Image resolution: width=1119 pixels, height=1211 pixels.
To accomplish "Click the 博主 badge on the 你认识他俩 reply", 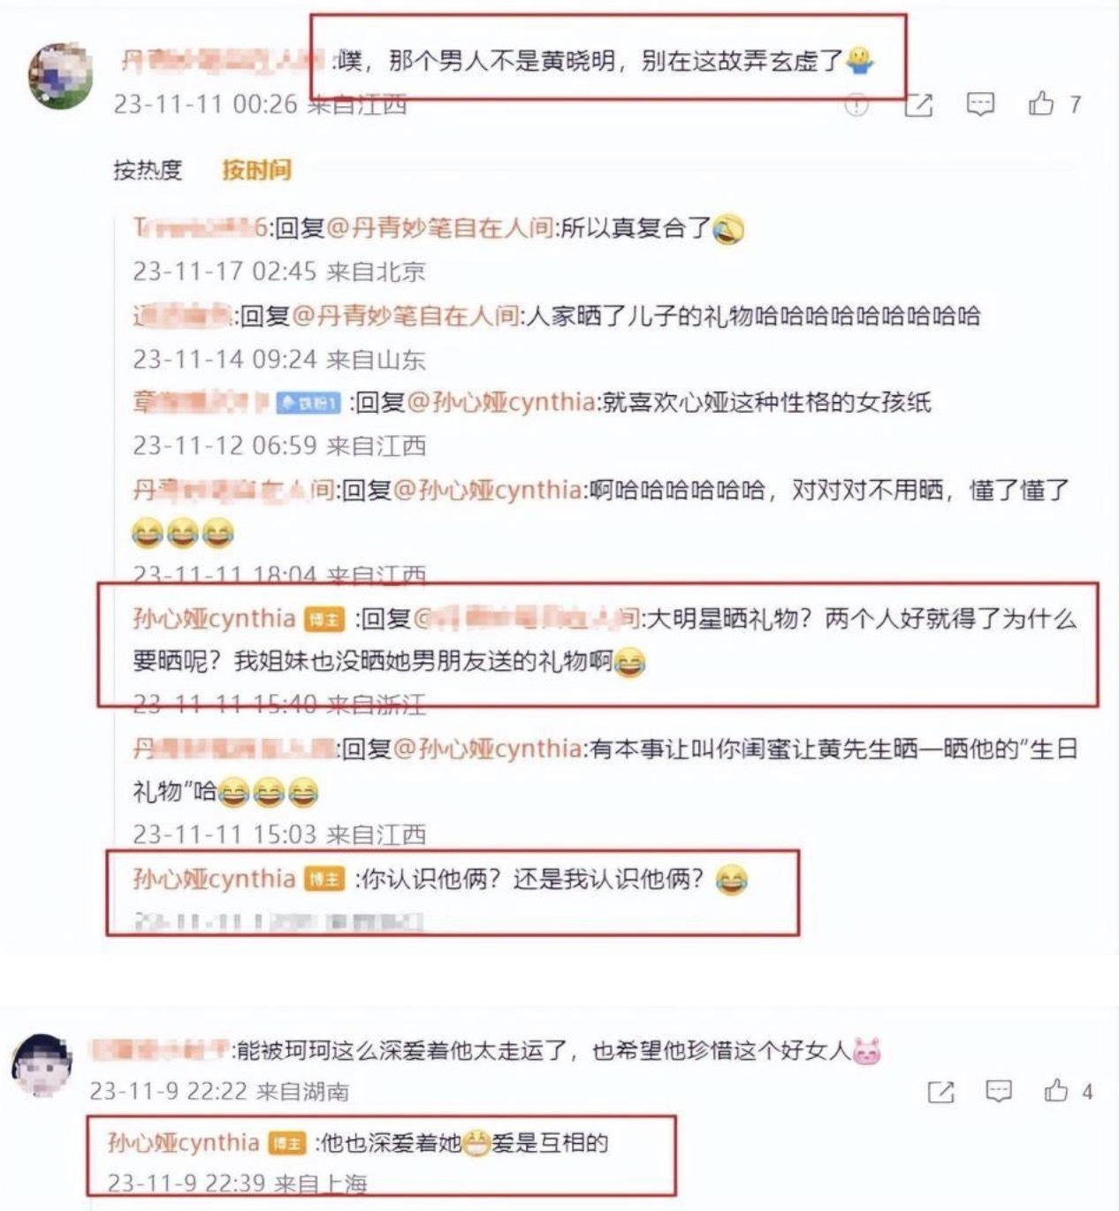I will click(x=324, y=880).
